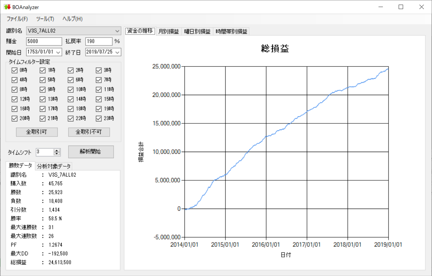Toggle the 10時 checkbox
Viewport: 432px width, 276px height.
tap(71, 90)
